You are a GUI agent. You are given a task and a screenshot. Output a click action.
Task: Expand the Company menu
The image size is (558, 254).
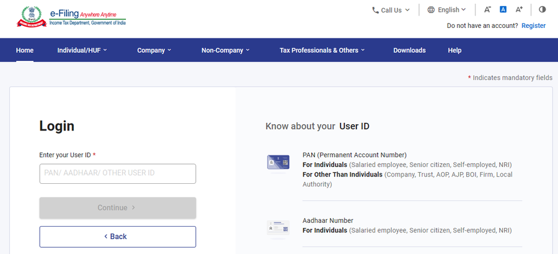[154, 50]
